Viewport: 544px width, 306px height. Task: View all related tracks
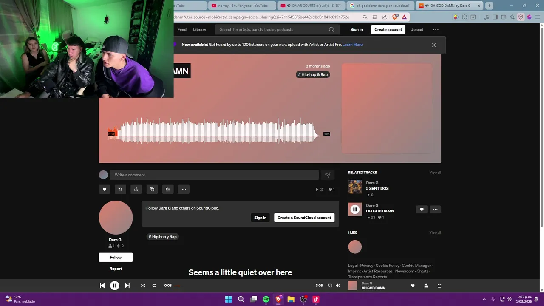pos(435,173)
